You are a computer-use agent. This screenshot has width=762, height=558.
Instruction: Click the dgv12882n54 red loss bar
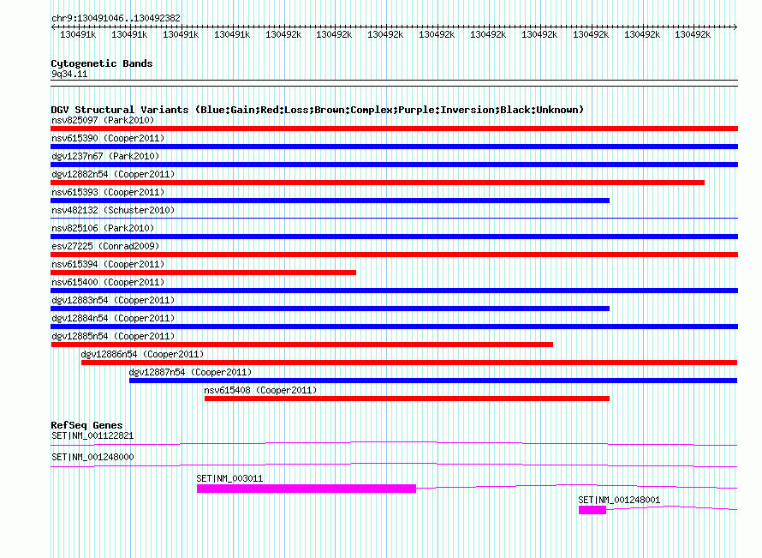tap(378, 183)
